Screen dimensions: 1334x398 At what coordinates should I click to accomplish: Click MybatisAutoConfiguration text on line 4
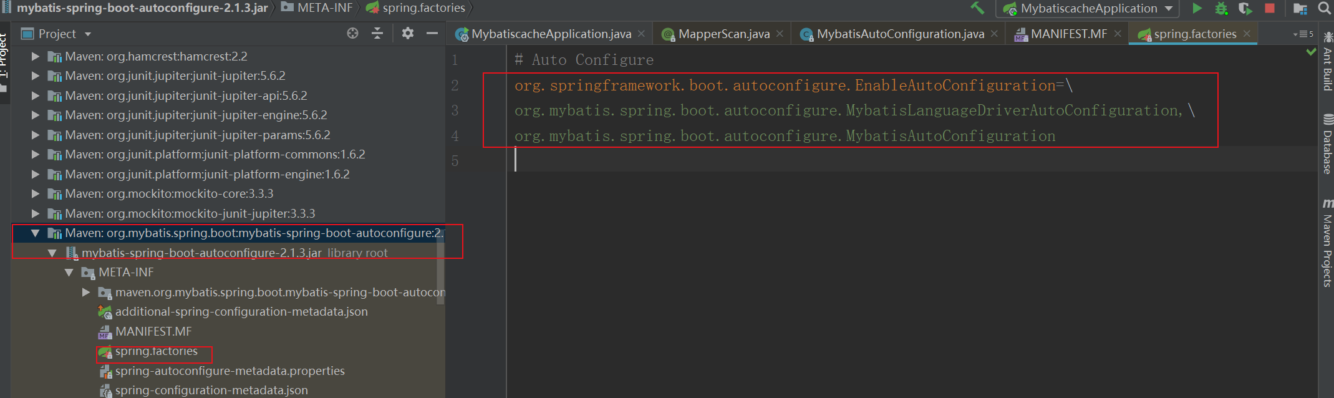(950, 136)
